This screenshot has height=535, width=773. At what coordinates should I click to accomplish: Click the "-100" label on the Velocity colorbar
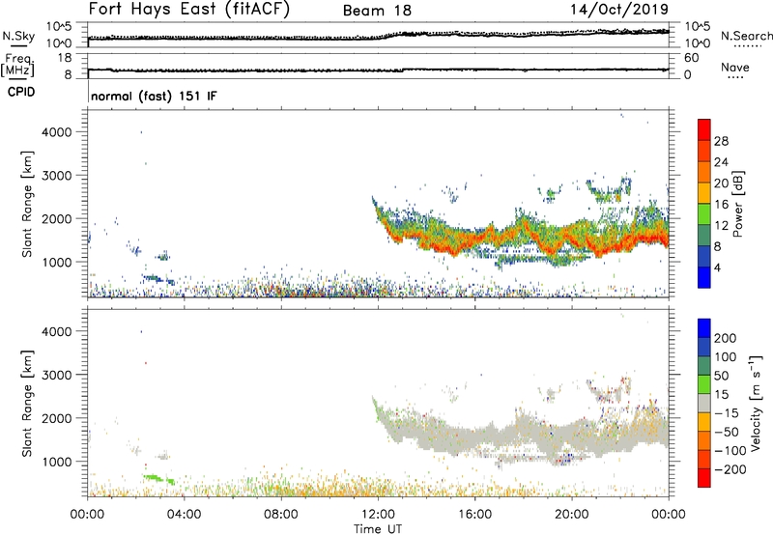pos(730,451)
